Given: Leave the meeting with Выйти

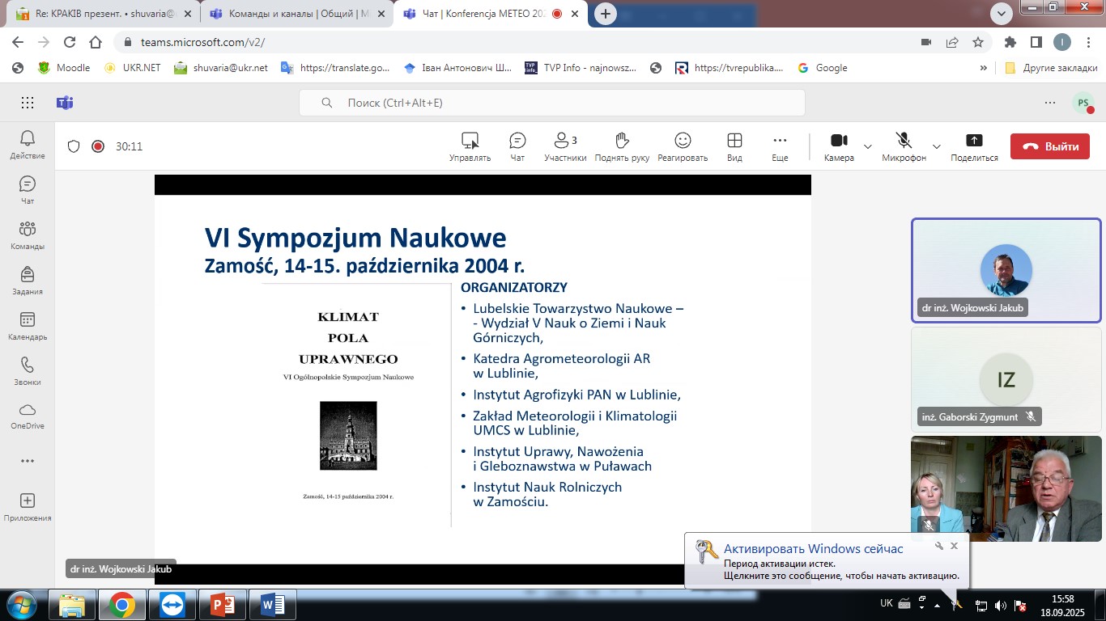Looking at the screenshot, I should point(1050,146).
